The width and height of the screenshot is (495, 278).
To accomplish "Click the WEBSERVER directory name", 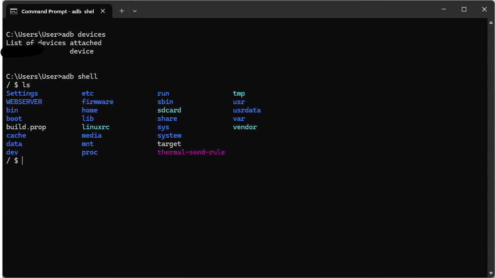I will (x=24, y=102).
